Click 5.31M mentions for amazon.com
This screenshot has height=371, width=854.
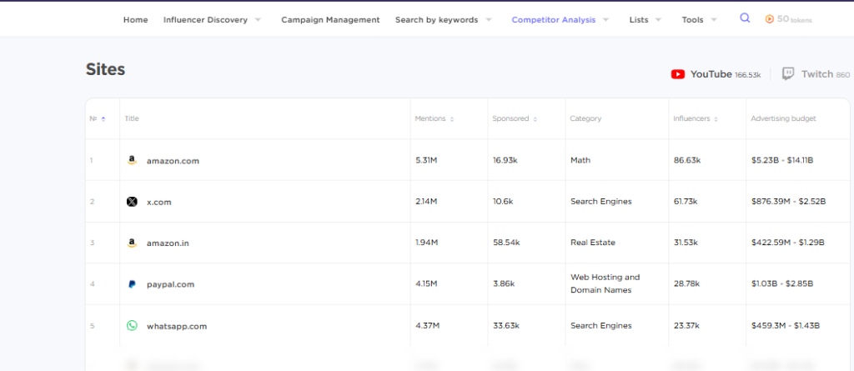pos(427,160)
